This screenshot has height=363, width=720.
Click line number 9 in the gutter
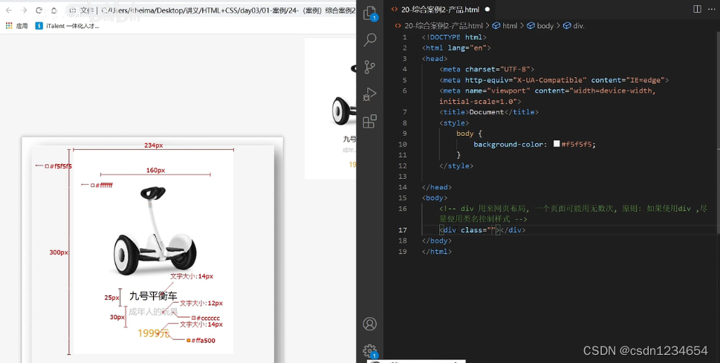coord(404,134)
